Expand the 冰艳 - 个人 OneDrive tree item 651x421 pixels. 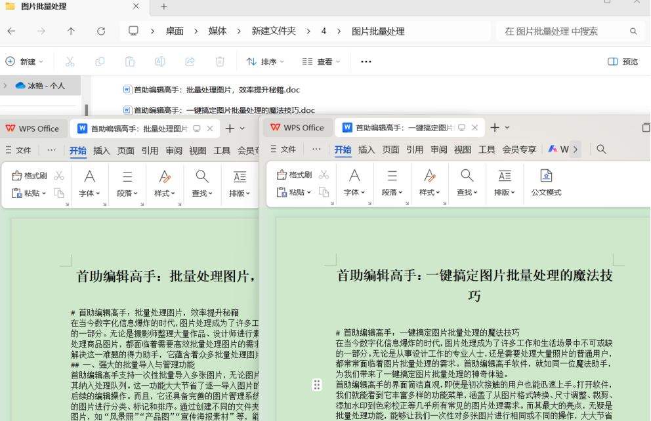pyautogui.click(x=6, y=85)
